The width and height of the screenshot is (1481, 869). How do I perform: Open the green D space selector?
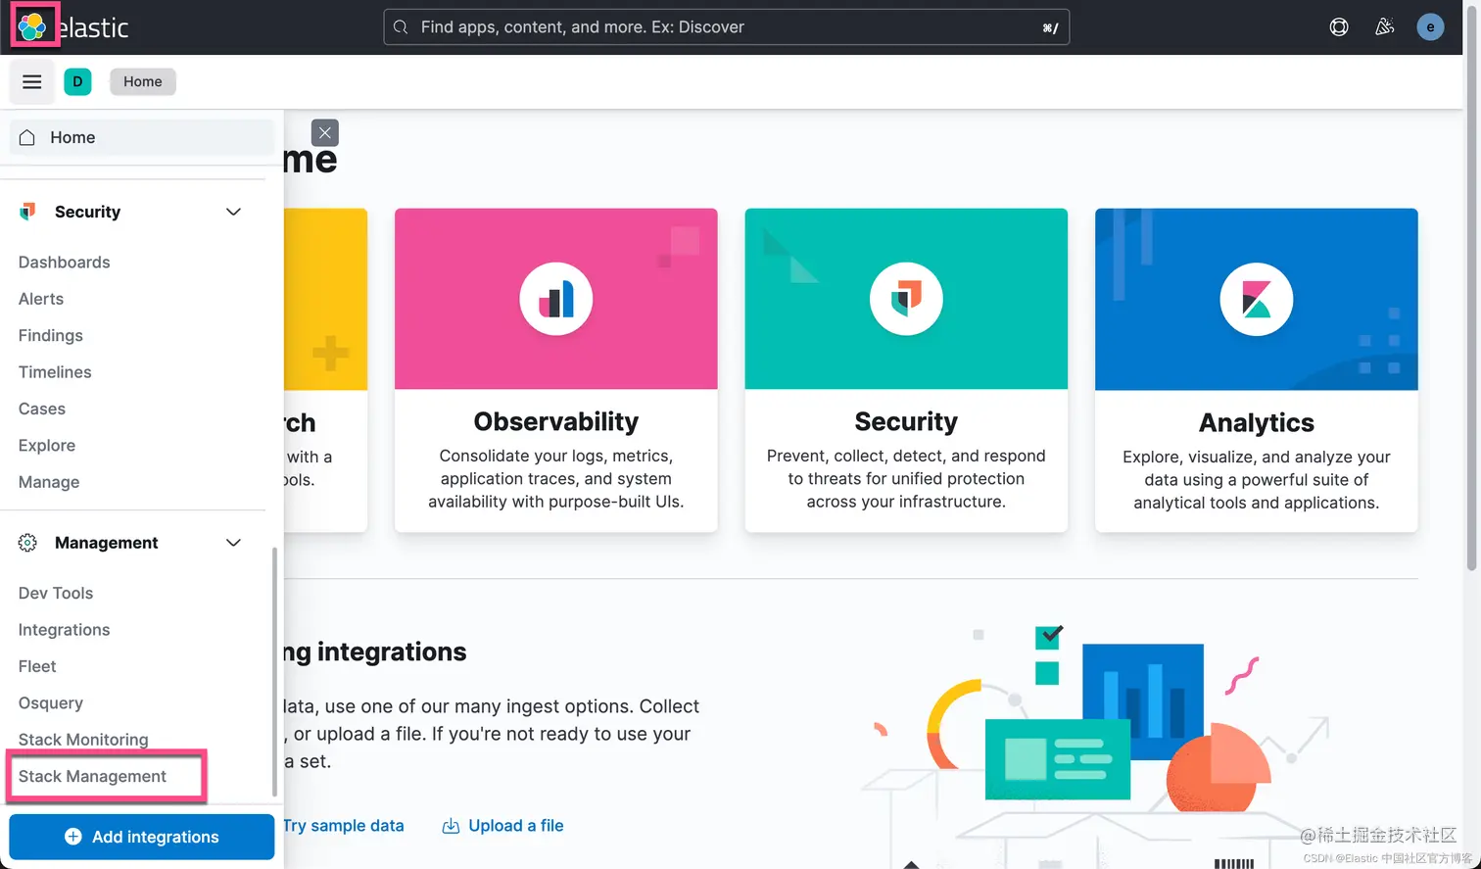tap(77, 81)
